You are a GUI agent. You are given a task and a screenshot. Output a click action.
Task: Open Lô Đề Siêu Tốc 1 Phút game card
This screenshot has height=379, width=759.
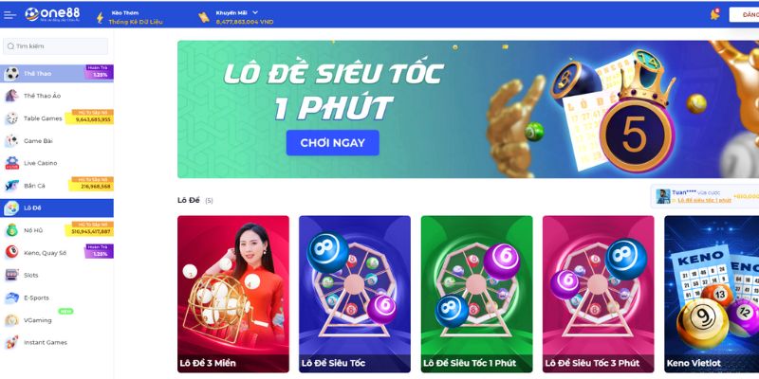pos(477,294)
